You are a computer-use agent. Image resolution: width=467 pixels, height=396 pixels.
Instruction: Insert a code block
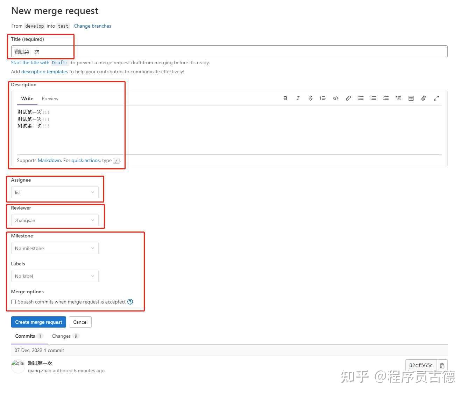pyautogui.click(x=335, y=98)
